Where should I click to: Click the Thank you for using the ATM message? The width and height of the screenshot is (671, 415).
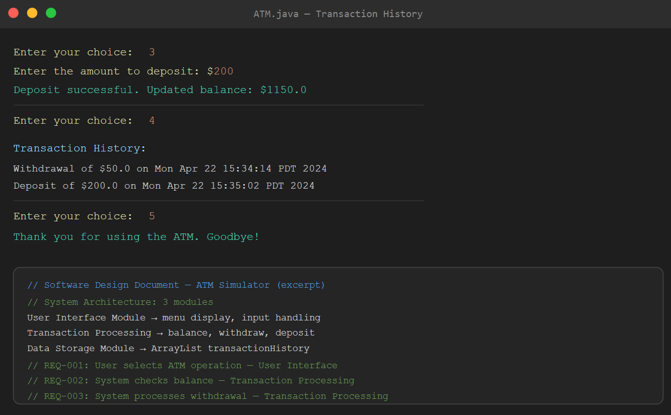(x=137, y=236)
